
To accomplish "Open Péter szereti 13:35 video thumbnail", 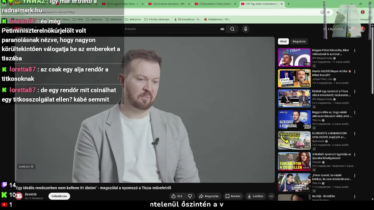I will click(294, 183).
